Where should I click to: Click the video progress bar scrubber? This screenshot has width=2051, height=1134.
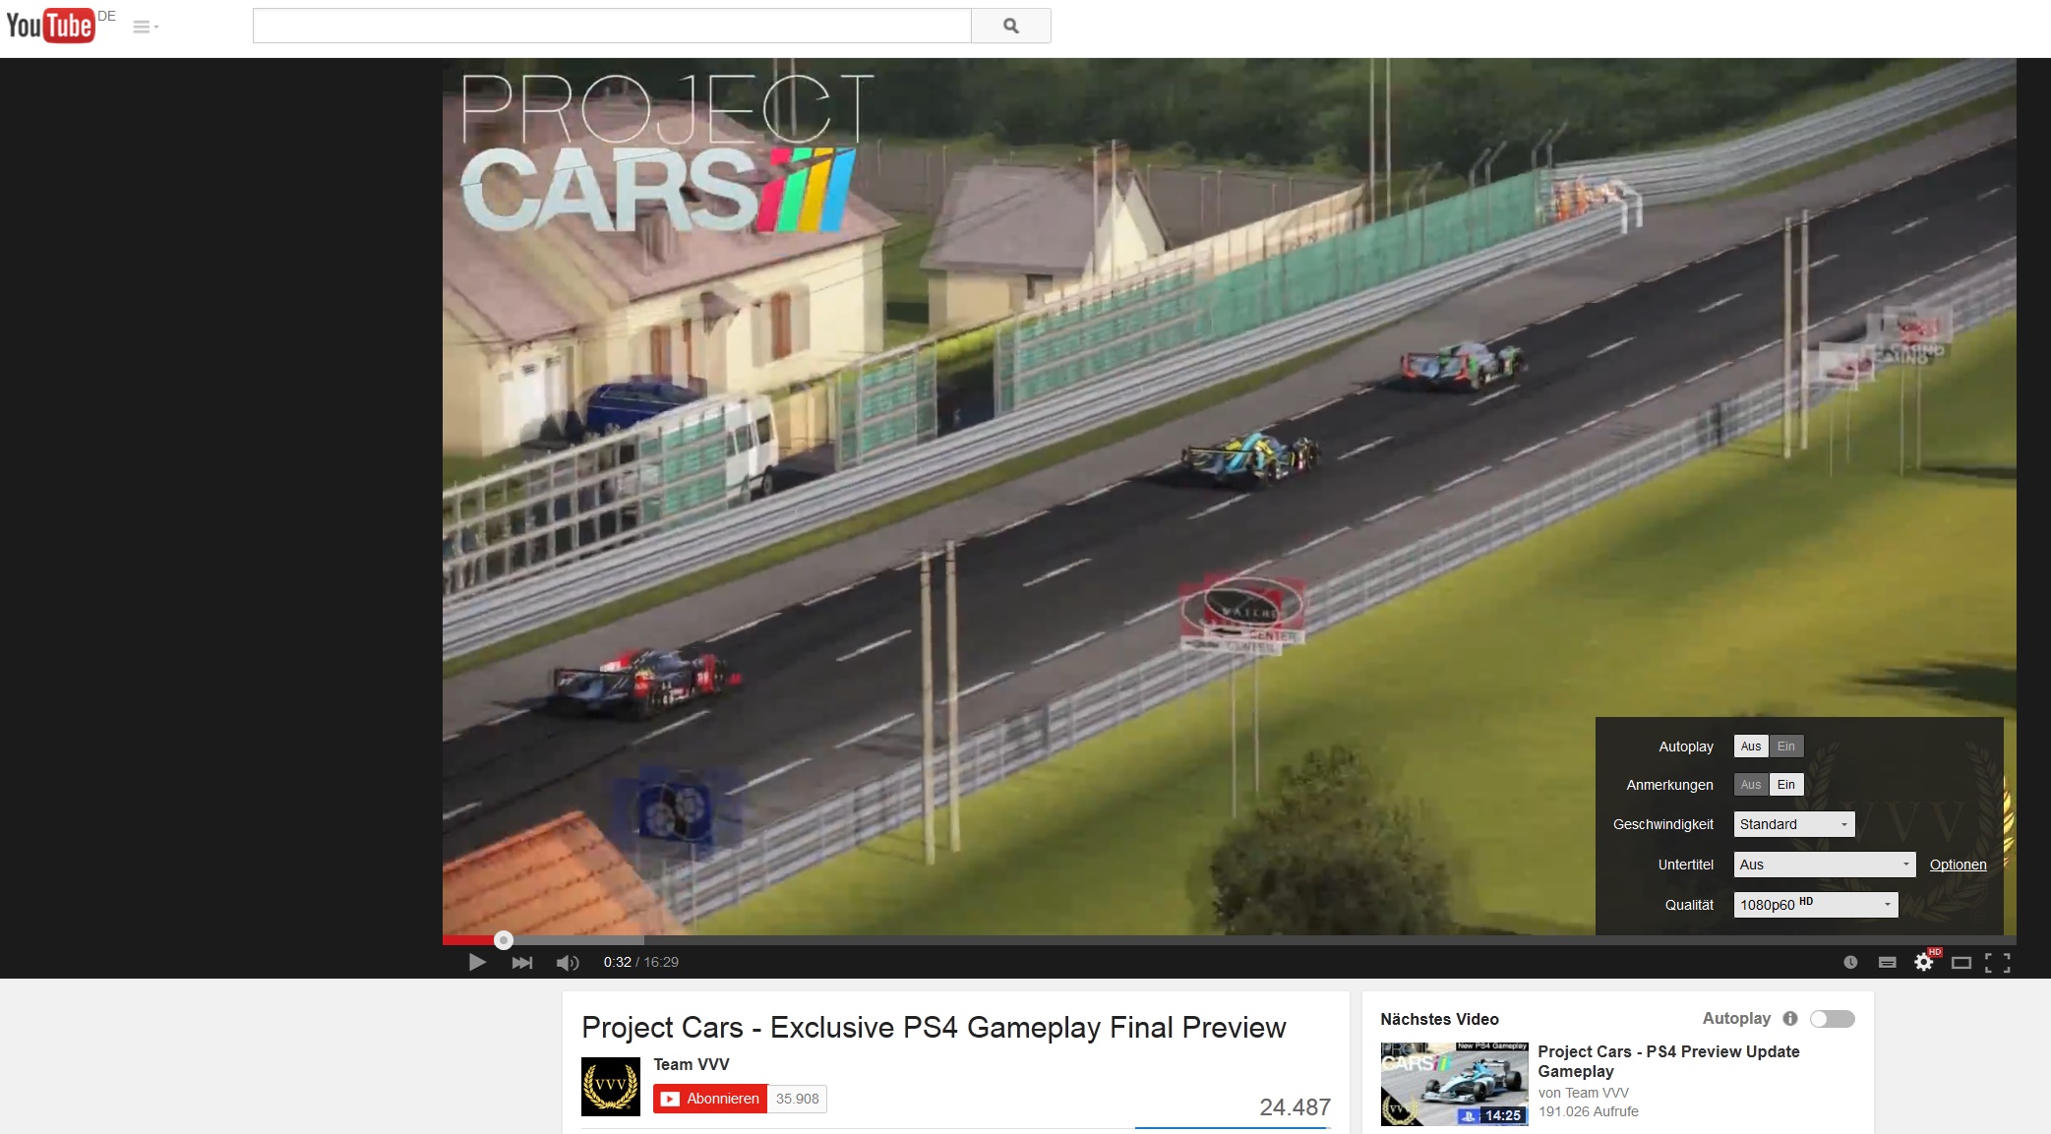[x=504, y=940]
